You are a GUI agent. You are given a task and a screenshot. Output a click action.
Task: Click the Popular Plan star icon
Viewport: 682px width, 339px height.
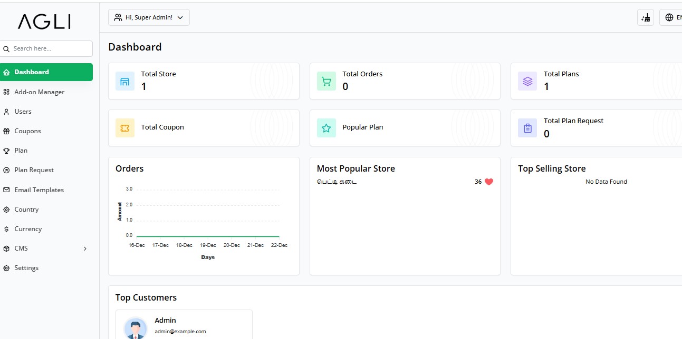click(x=326, y=128)
